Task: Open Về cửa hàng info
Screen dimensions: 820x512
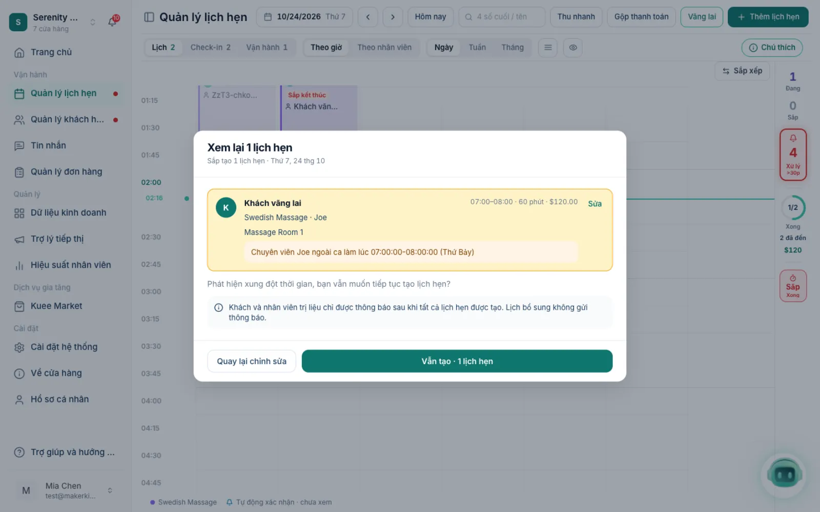Action: click(x=66, y=373)
